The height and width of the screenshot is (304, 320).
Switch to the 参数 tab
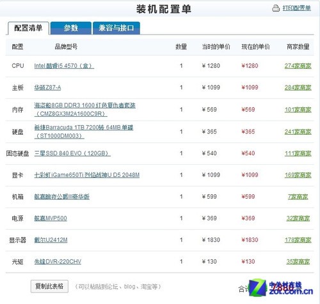point(71,28)
